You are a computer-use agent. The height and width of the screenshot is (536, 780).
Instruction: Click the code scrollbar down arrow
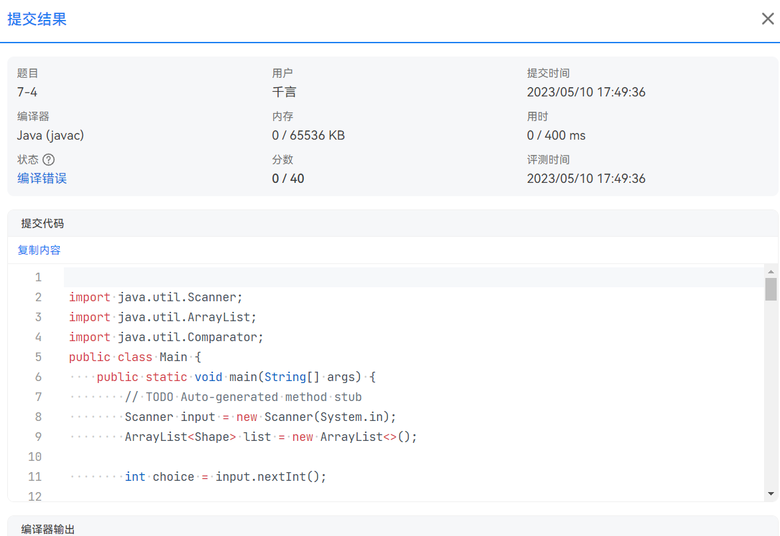(x=771, y=493)
